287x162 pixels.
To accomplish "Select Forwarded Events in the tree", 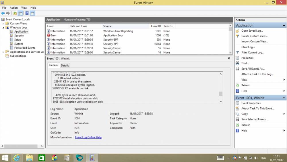I will click(25, 48).
